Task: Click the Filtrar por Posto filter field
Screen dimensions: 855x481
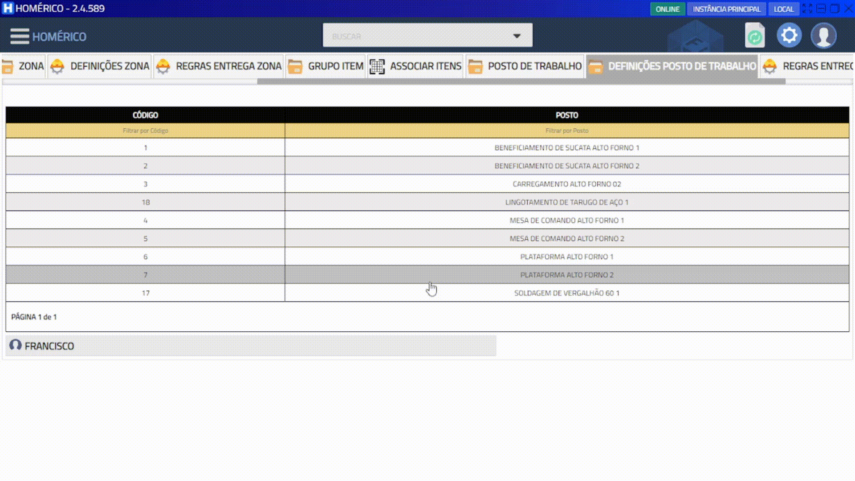Action: click(566, 130)
